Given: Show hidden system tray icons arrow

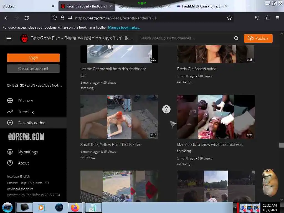Looking at the screenshot, I should (x=236, y=208).
